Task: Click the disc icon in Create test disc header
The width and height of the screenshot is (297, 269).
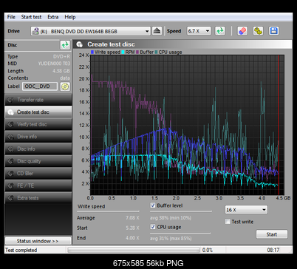Action: coord(79,44)
